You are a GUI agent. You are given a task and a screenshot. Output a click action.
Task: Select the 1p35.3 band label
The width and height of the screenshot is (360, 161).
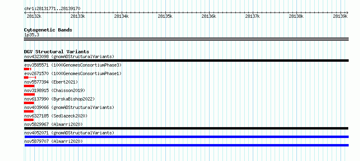[32, 35]
